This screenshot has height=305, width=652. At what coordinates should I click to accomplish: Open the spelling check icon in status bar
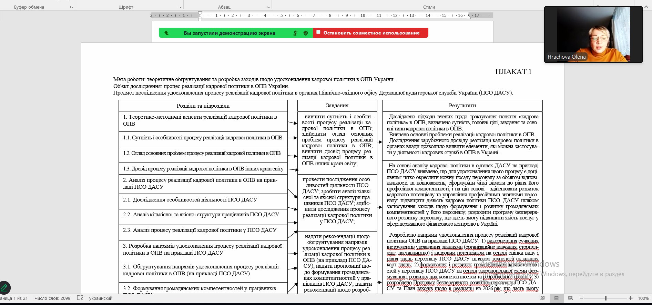point(80,298)
